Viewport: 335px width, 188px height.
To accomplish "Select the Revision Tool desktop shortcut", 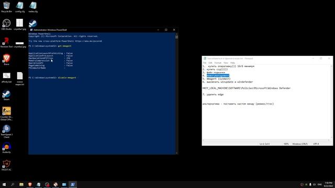I will (x=6, y=42).
